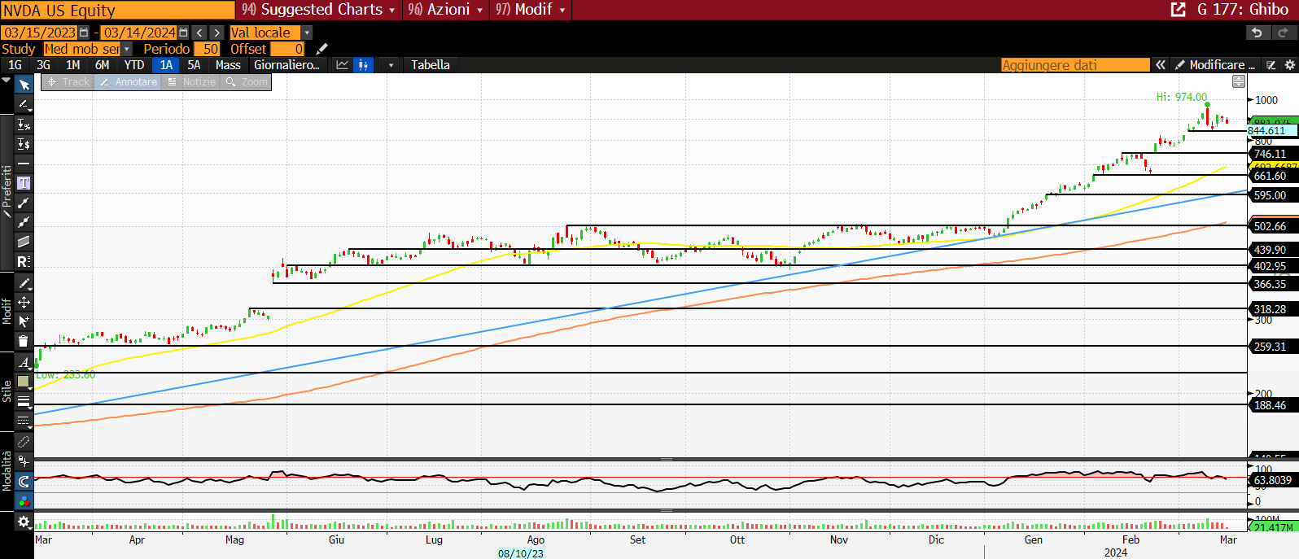Select the 1M time range tab
This screenshot has height=559, width=1299.
72,65
